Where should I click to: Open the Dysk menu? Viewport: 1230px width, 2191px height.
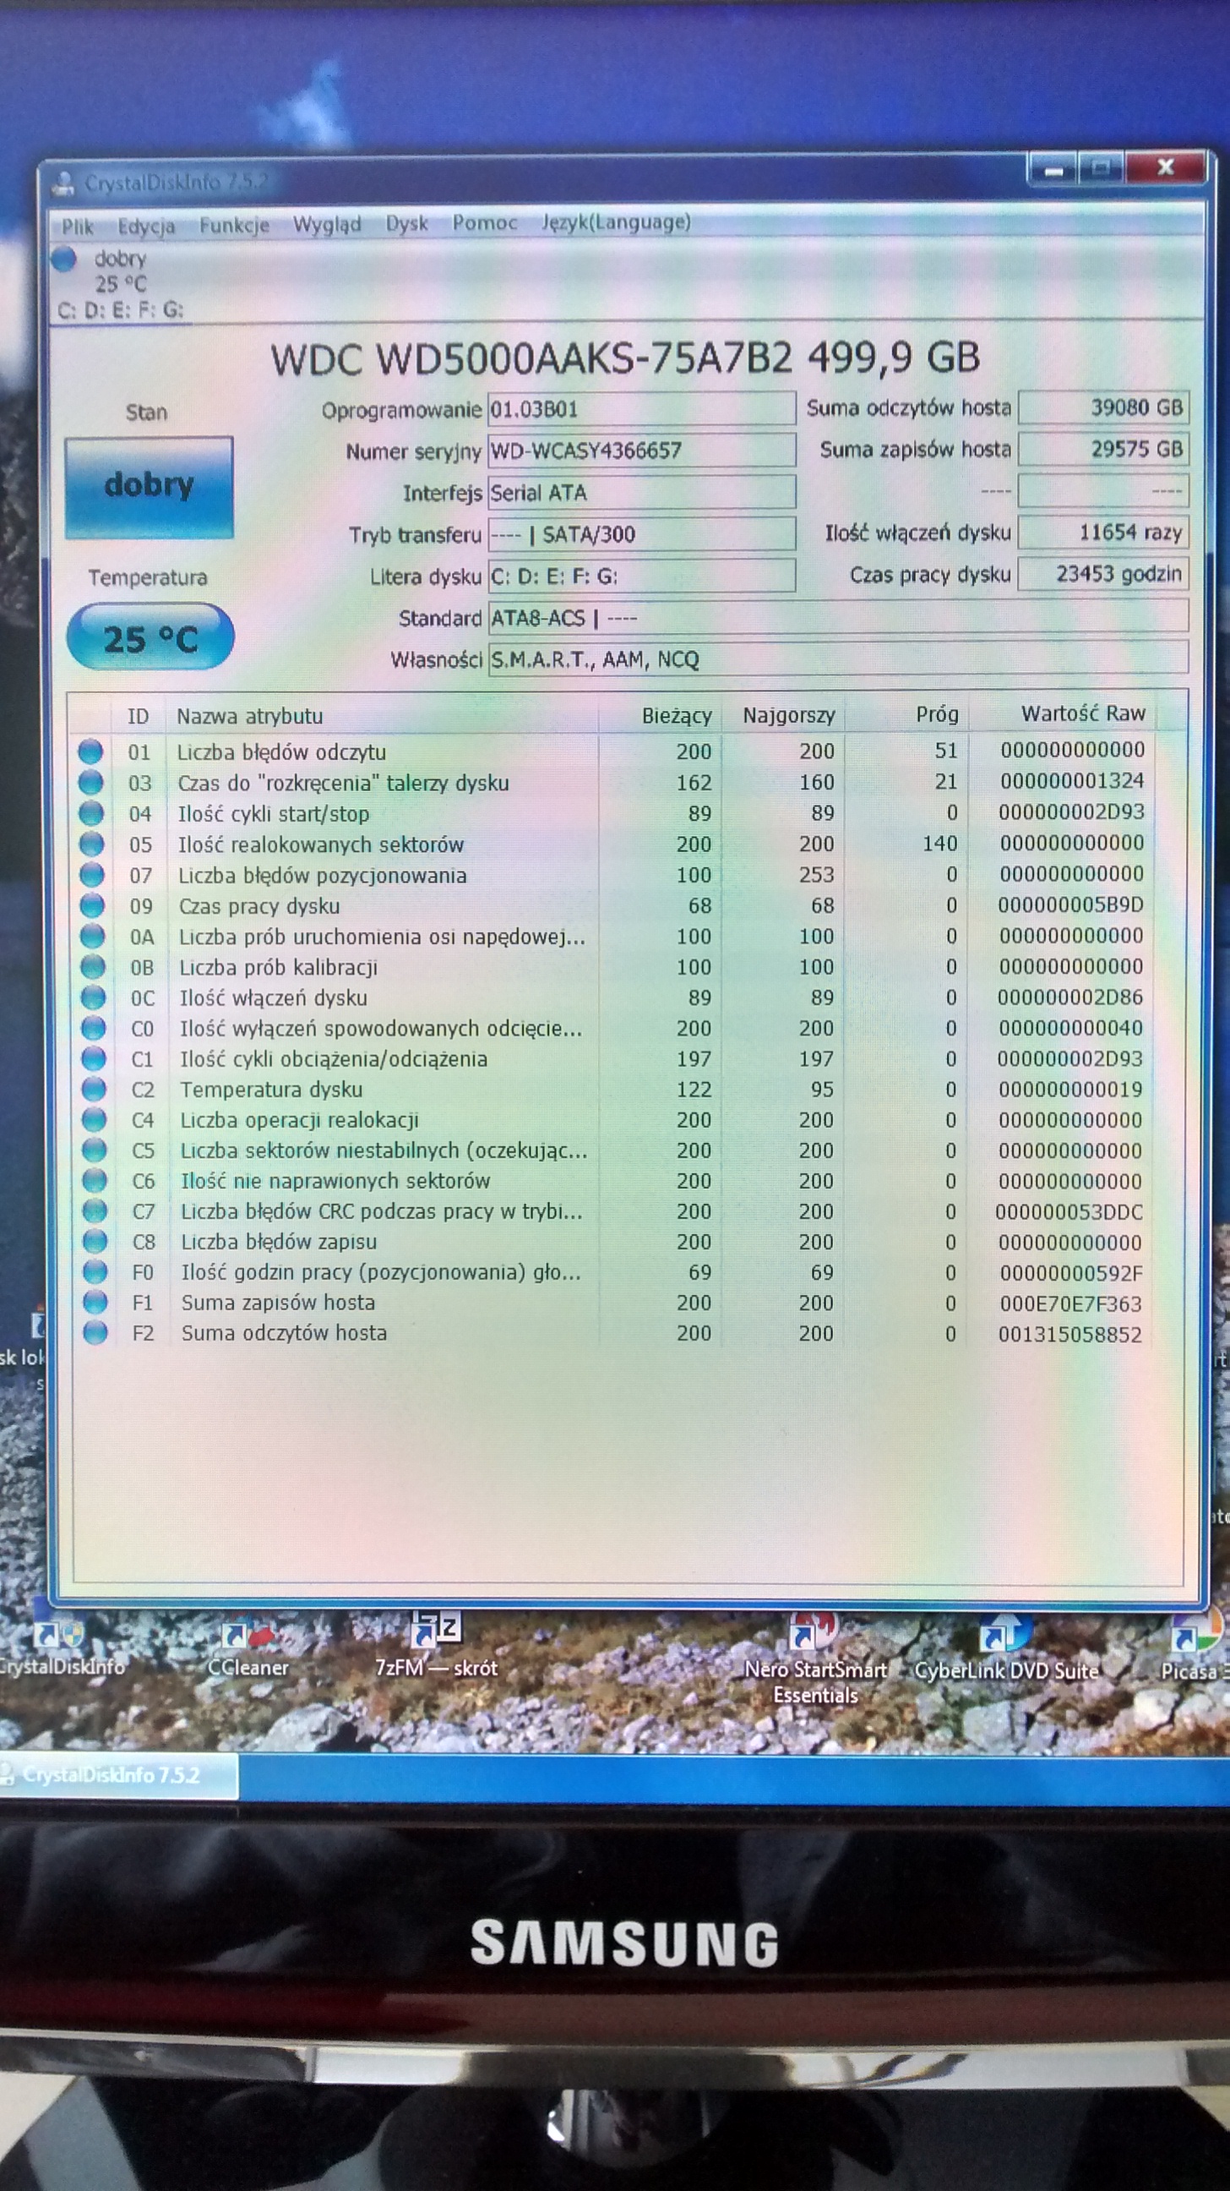coord(407,224)
